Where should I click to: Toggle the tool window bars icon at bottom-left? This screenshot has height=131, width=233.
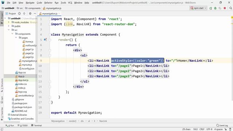click(x=2, y=129)
